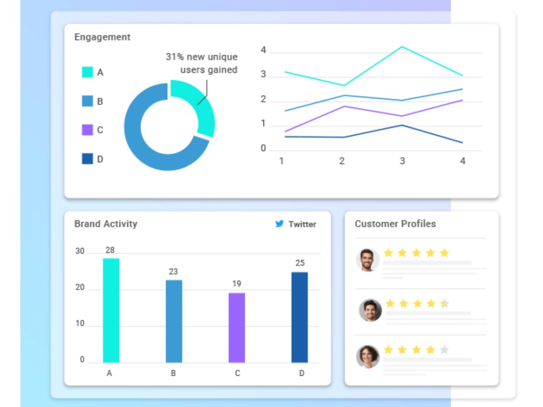Click the "19" value label above bar C
The height and width of the screenshot is (407, 543).
(237, 284)
